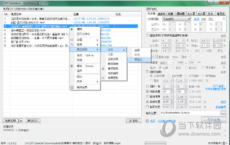Uncheck the frame rate checkbox with 24-30
The height and width of the screenshot is (145, 230).
click(x=148, y=91)
